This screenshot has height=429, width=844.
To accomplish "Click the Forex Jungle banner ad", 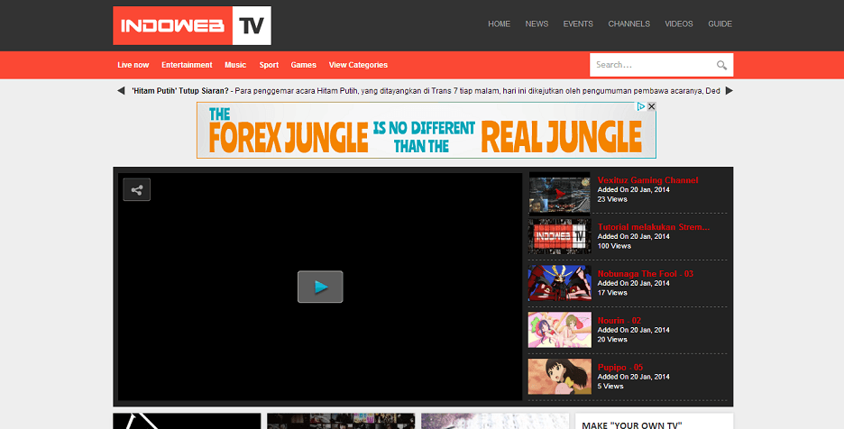I will [x=427, y=131].
